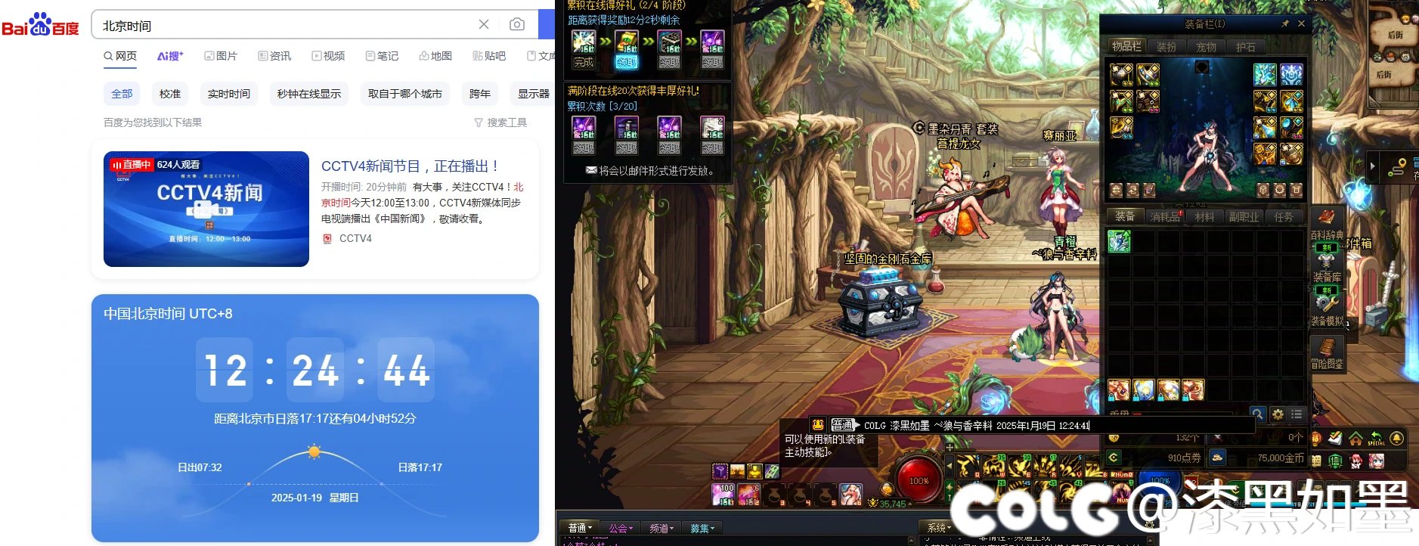This screenshot has height=546, width=1419.
Task: Click the cyan branch title equipment slot
Action: click(x=1265, y=74)
